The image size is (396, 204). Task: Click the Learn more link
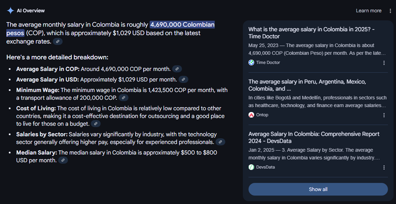[x=368, y=11]
